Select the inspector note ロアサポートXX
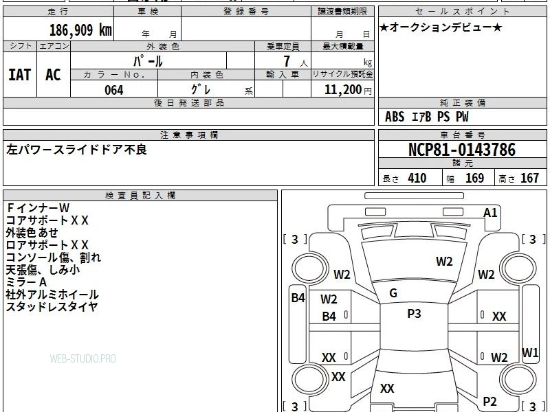 point(47,245)
